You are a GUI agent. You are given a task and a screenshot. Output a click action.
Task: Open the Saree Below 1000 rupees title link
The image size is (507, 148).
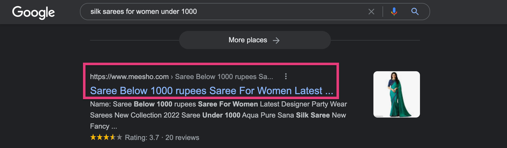tap(212, 91)
